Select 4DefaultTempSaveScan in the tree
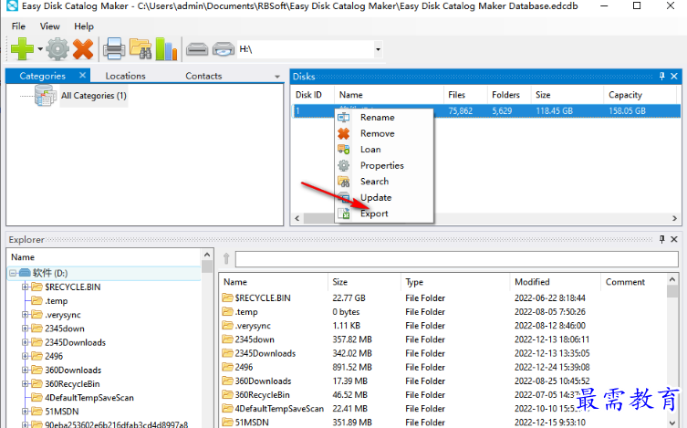Viewport: 687px width, 428px height. pos(88,398)
